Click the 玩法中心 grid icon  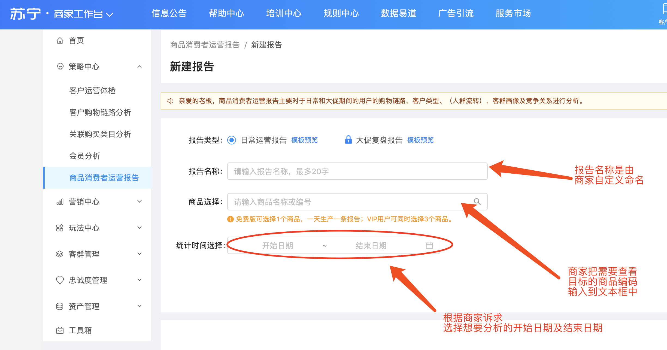[x=60, y=228]
